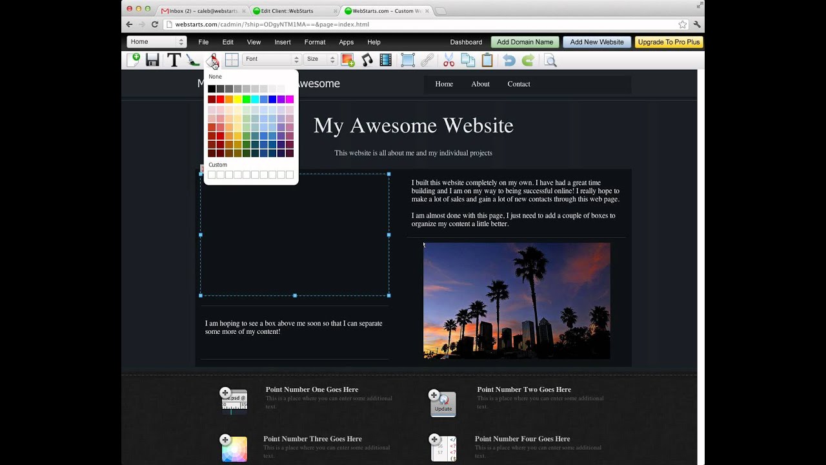826x465 pixels.
Task: Click the box shape tool icon
Action: (x=408, y=60)
